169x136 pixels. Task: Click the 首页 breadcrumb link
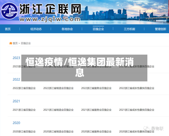15,43
